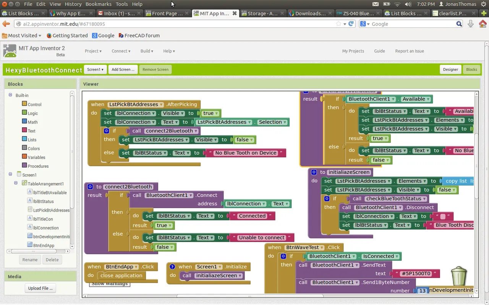Click the Control blocks color icon
This screenshot has height=305, width=489.
click(24, 104)
